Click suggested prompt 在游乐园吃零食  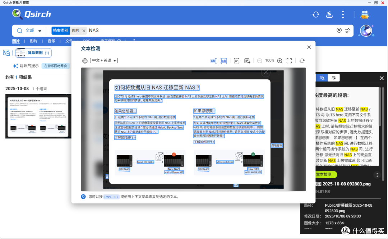tap(55, 66)
